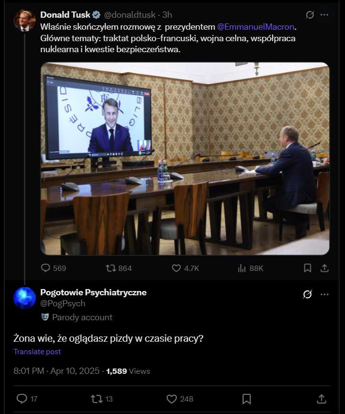Screen dimensions: 345x414
Task: Open Pogotowie Psychiatryczne's blue profile avatar
Action: click(24, 298)
